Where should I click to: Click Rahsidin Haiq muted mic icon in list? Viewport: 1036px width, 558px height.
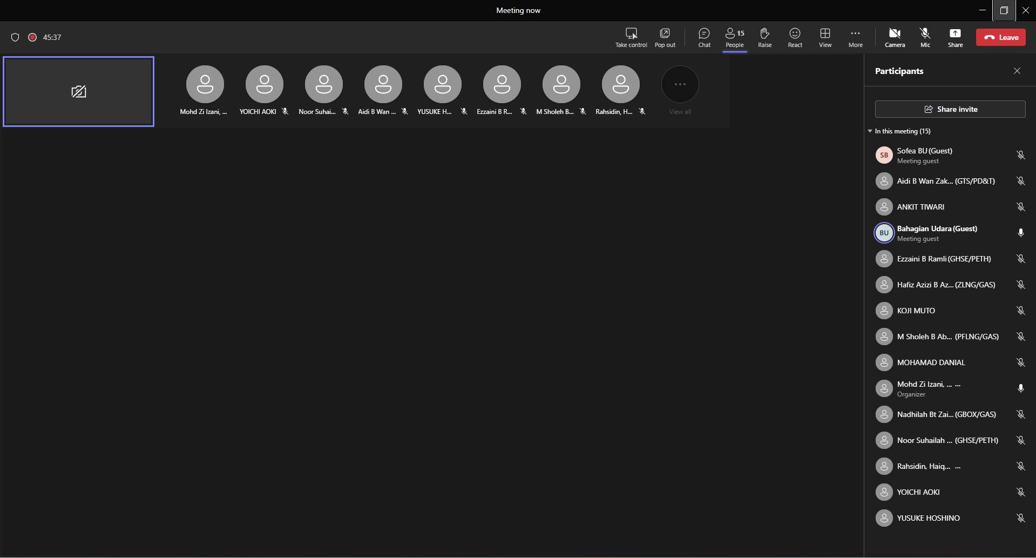point(1020,466)
